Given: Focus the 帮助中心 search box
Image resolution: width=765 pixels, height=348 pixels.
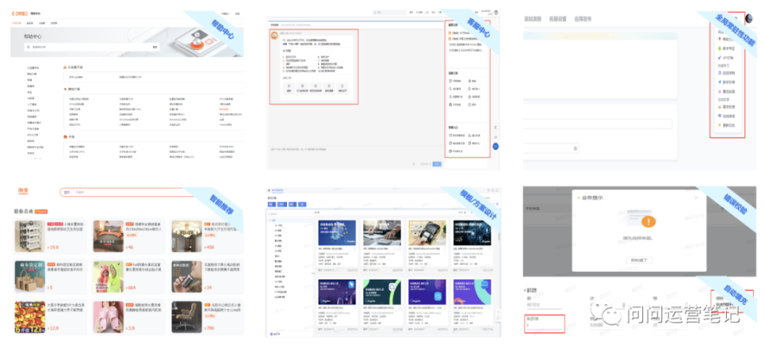Looking at the screenshot, I should coord(92,47).
